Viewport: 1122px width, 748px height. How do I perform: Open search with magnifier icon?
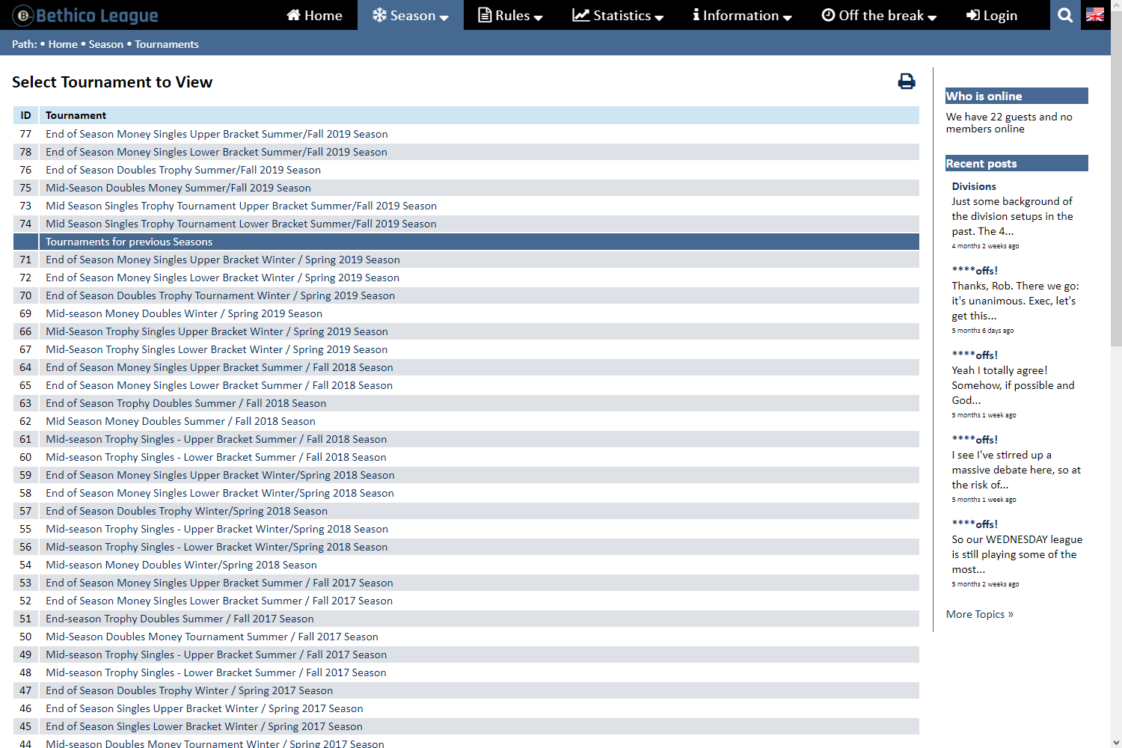1065,15
